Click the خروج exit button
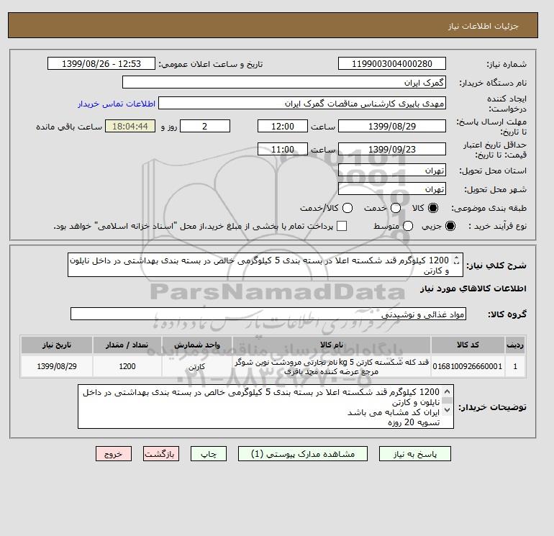 (114, 454)
